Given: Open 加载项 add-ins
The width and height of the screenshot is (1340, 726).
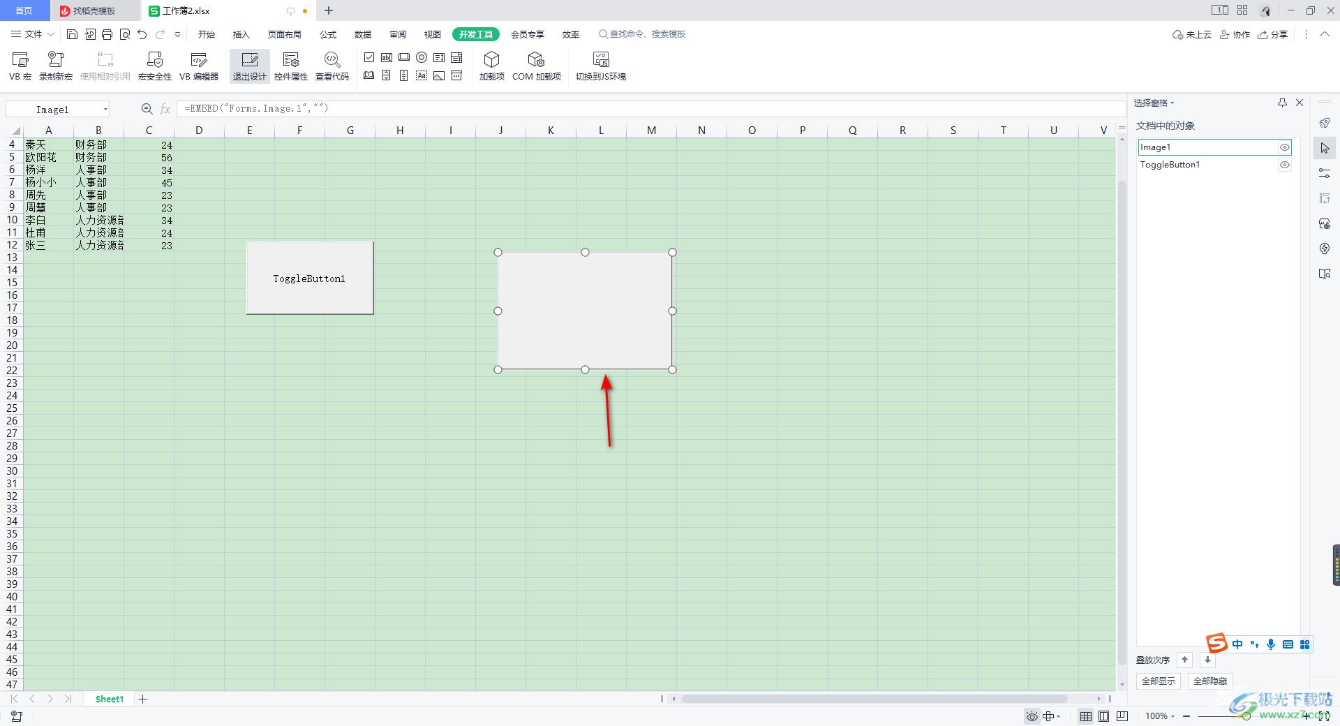Looking at the screenshot, I should pos(491,66).
